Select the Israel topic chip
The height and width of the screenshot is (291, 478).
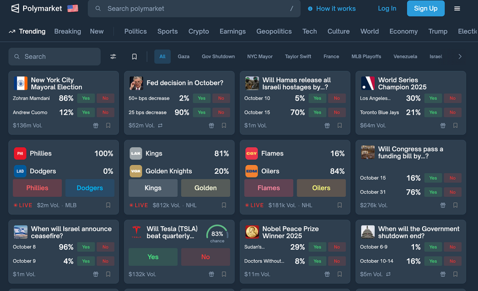click(436, 56)
